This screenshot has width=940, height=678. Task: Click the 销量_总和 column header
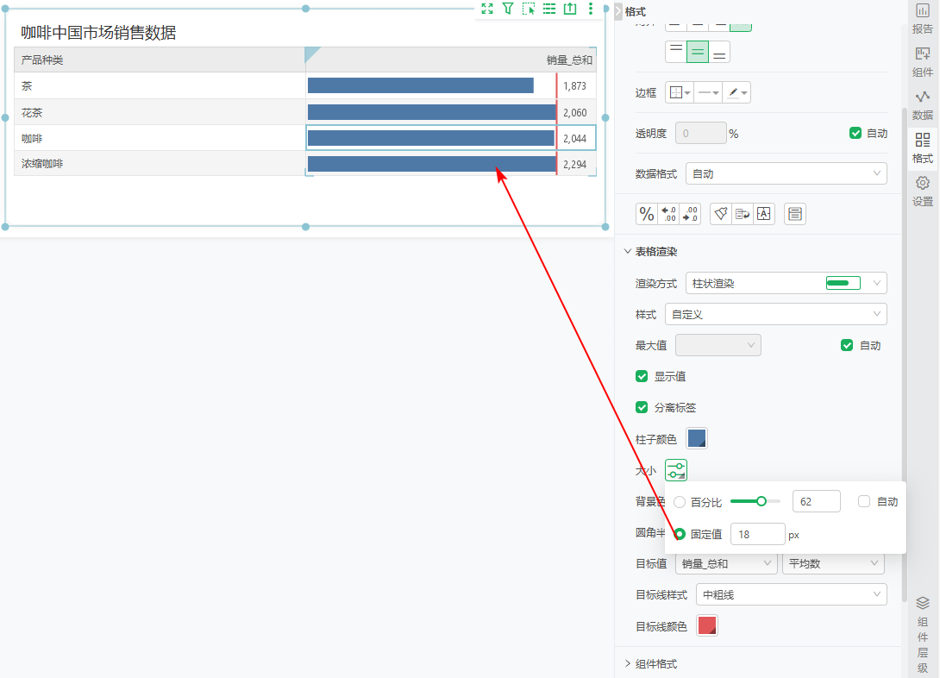451,60
